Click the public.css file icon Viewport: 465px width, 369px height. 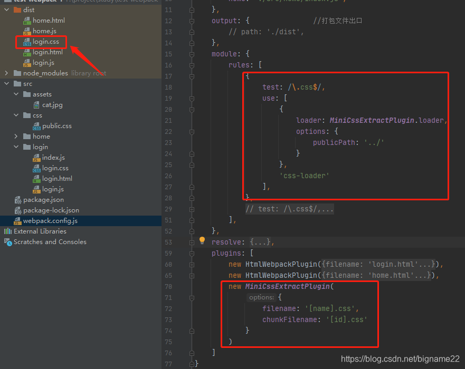36,126
